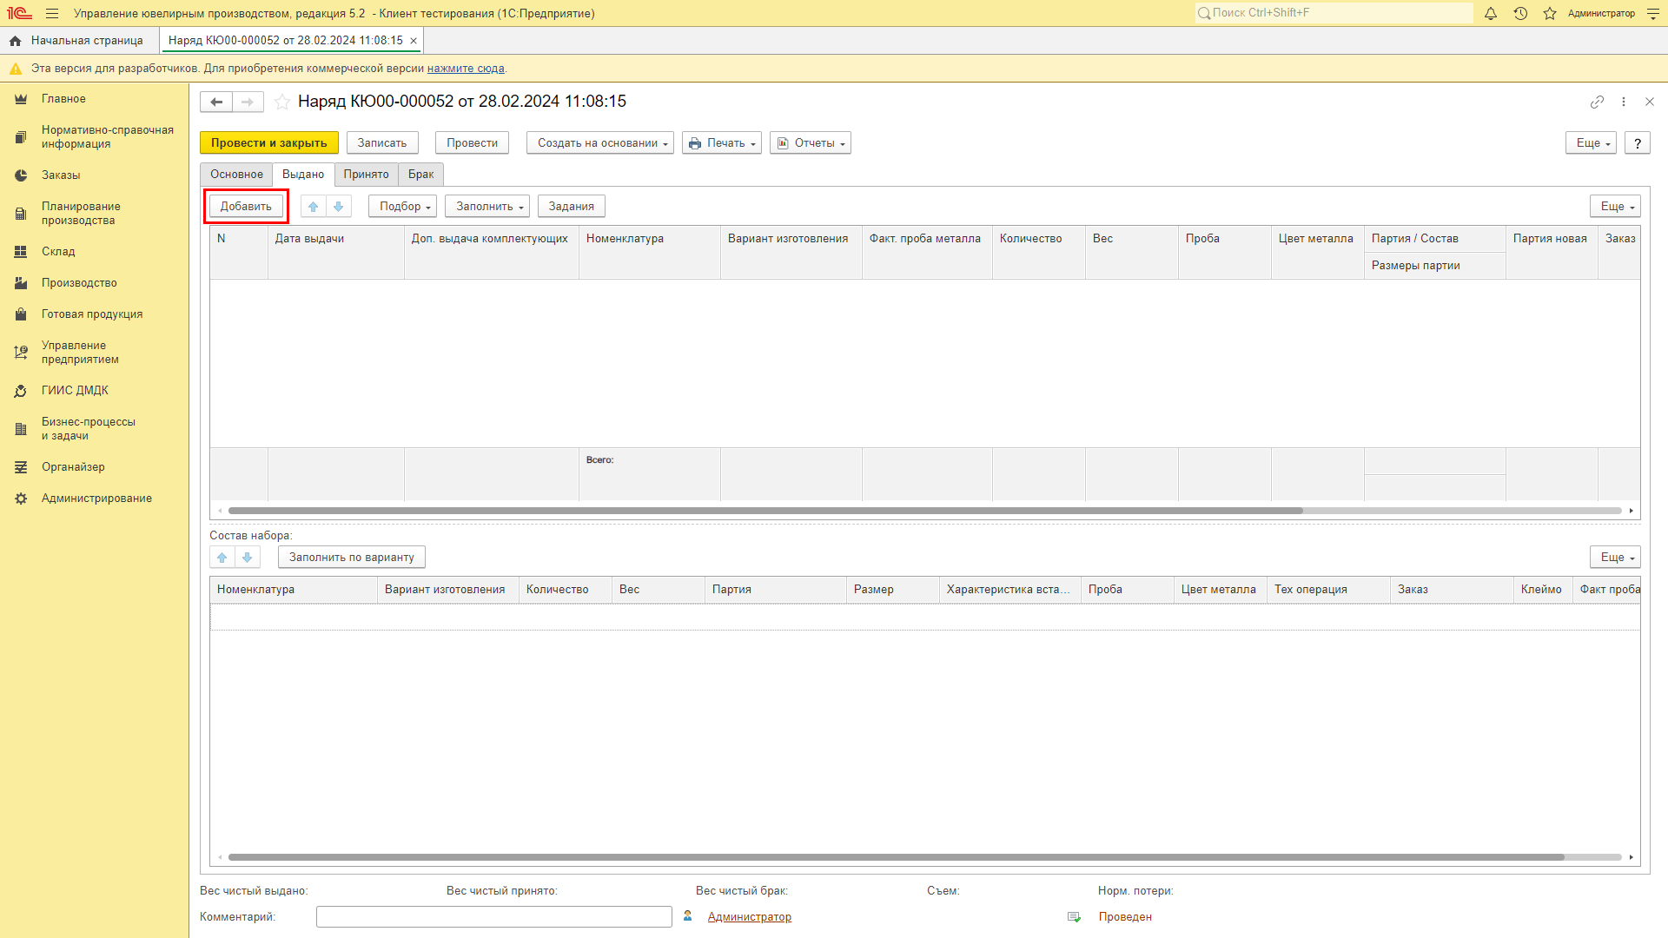Open the Органайзер section
1668x938 pixels.
point(94,467)
